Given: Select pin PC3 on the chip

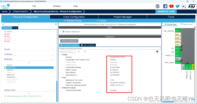Looking at the screenshot, I should [178, 31].
